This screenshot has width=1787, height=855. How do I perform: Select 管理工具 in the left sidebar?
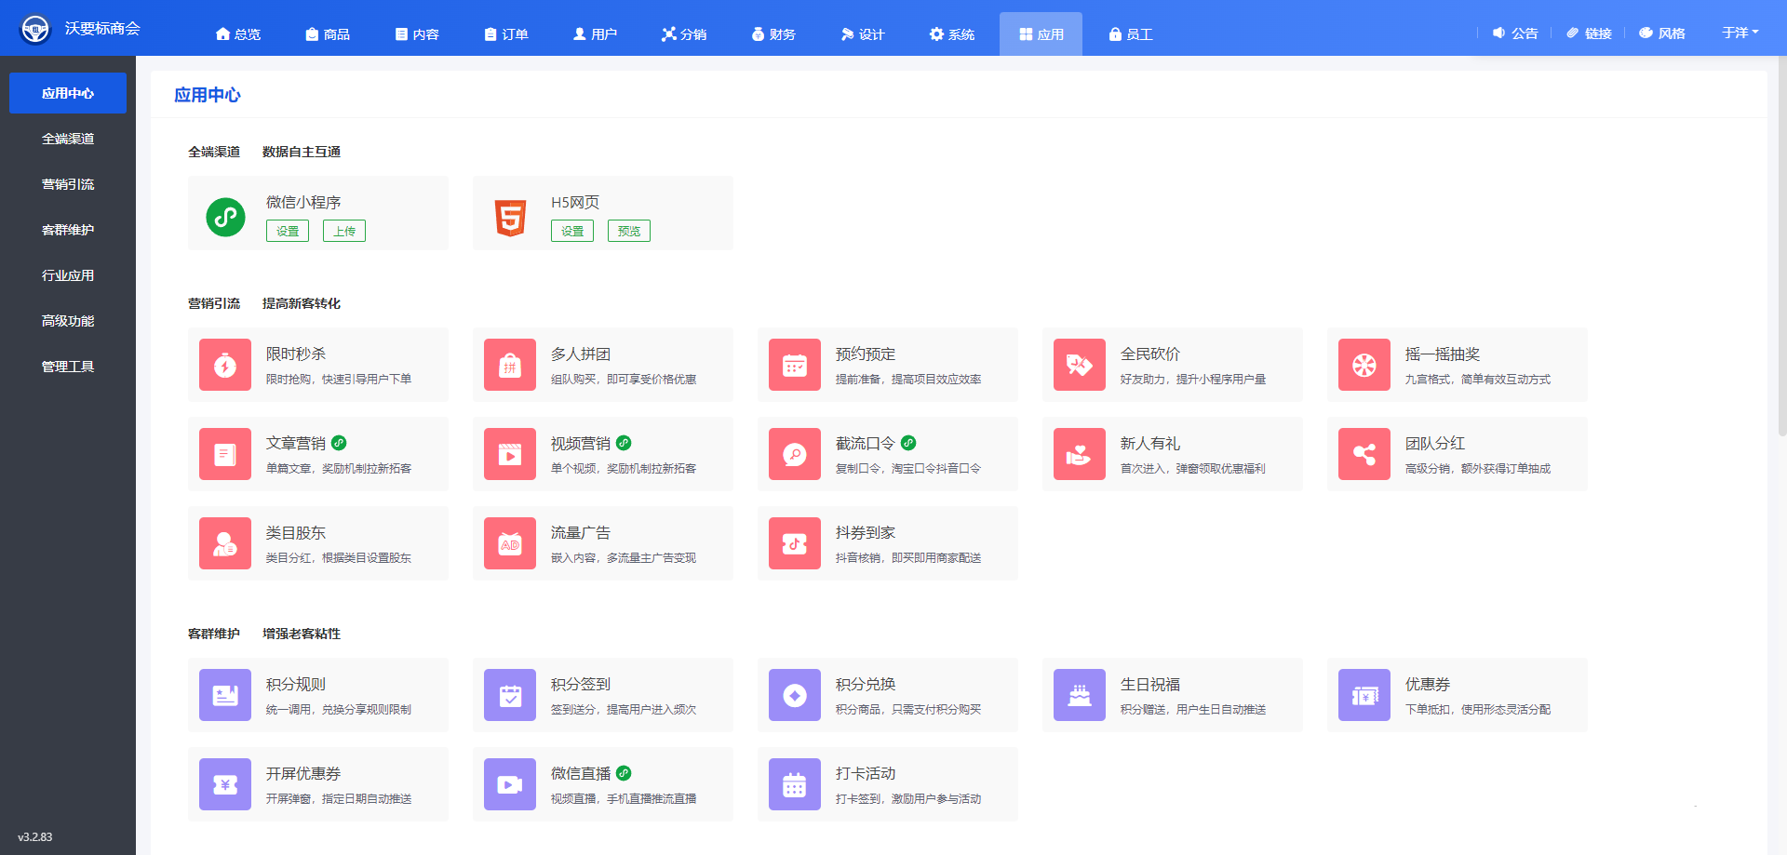pos(68,367)
